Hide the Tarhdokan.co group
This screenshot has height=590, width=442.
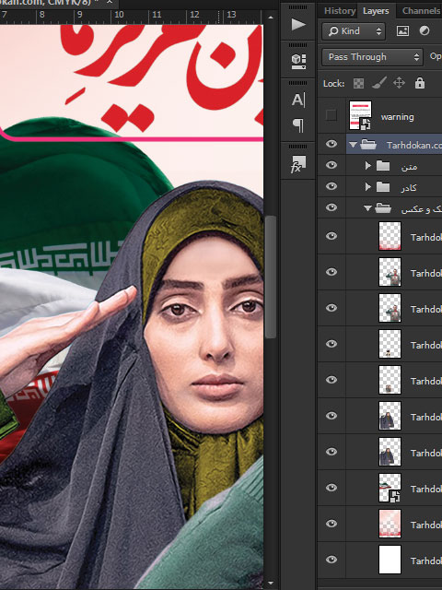pyautogui.click(x=331, y=144)
